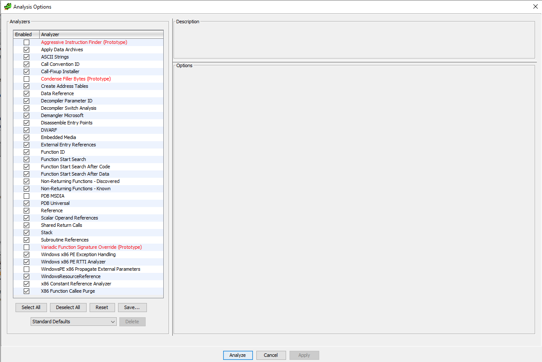Image resolution: width=542 pixels, height=362 pixels.
Task: Enable Aggressive Instruction Finder checkbox
Action: 27,42
